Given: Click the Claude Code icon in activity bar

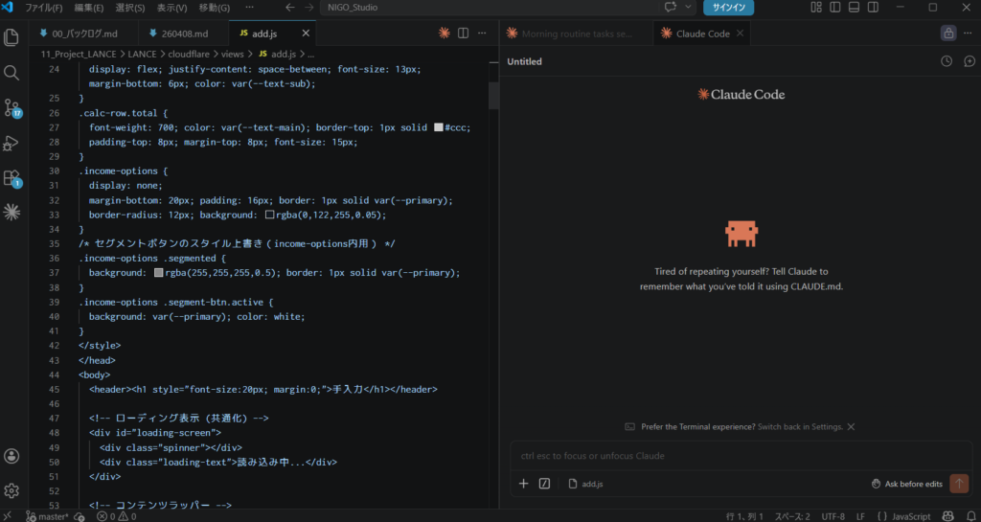Looking at the screenshot, I should click(12, 212).
